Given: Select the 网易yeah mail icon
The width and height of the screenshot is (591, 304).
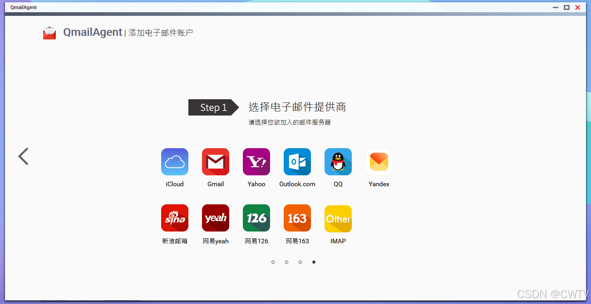Looking at the screenshot, I should 216,218.
